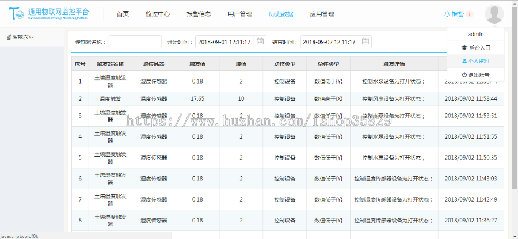518x239 pixels.
Task: Click 控制设备 action cell in row 7
Action: pos(285,199)
